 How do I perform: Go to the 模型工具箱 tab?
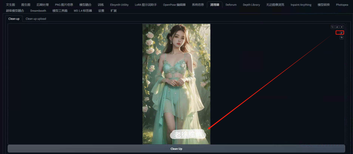[60, 10]
